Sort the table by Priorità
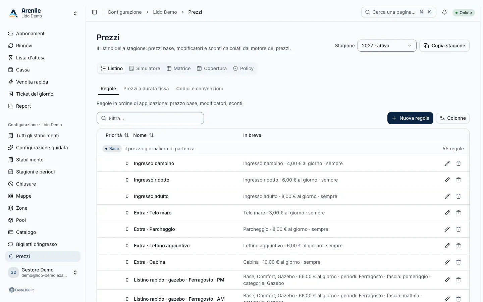 [x=117, y=135]
